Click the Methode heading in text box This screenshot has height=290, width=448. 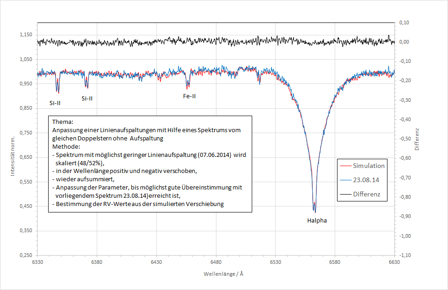66,146
